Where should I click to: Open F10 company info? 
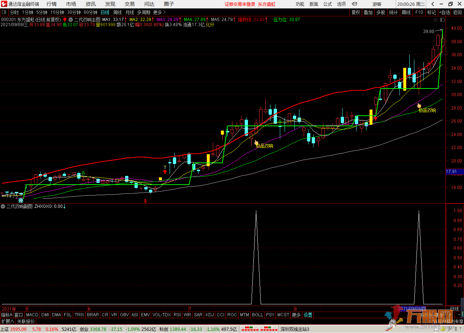(419, 12)
